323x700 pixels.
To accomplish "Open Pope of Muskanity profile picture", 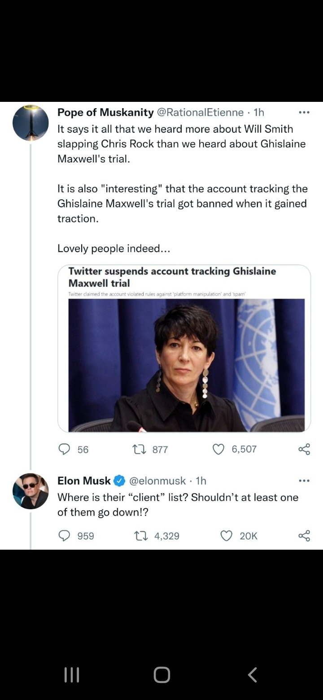I will pyautogui.click(x=31, y=122).
